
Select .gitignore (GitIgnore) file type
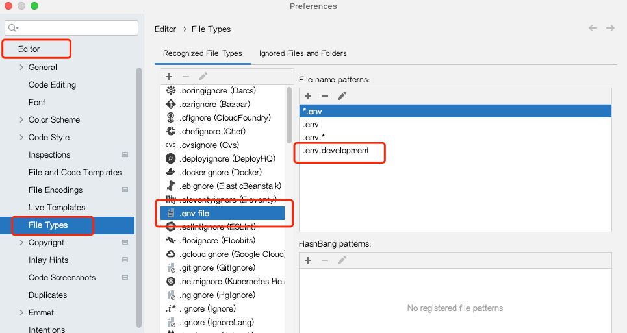(222, 268)
